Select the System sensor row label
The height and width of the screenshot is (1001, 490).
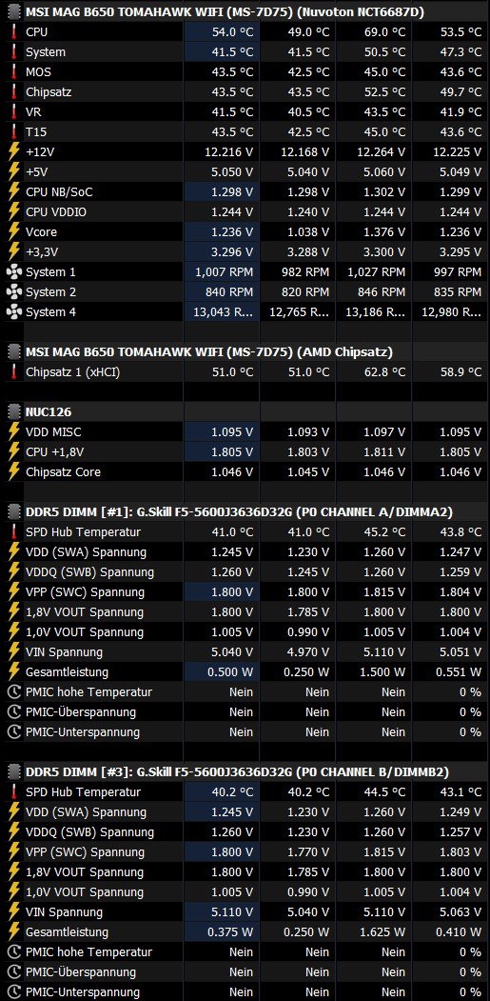[x=46, y=51]
